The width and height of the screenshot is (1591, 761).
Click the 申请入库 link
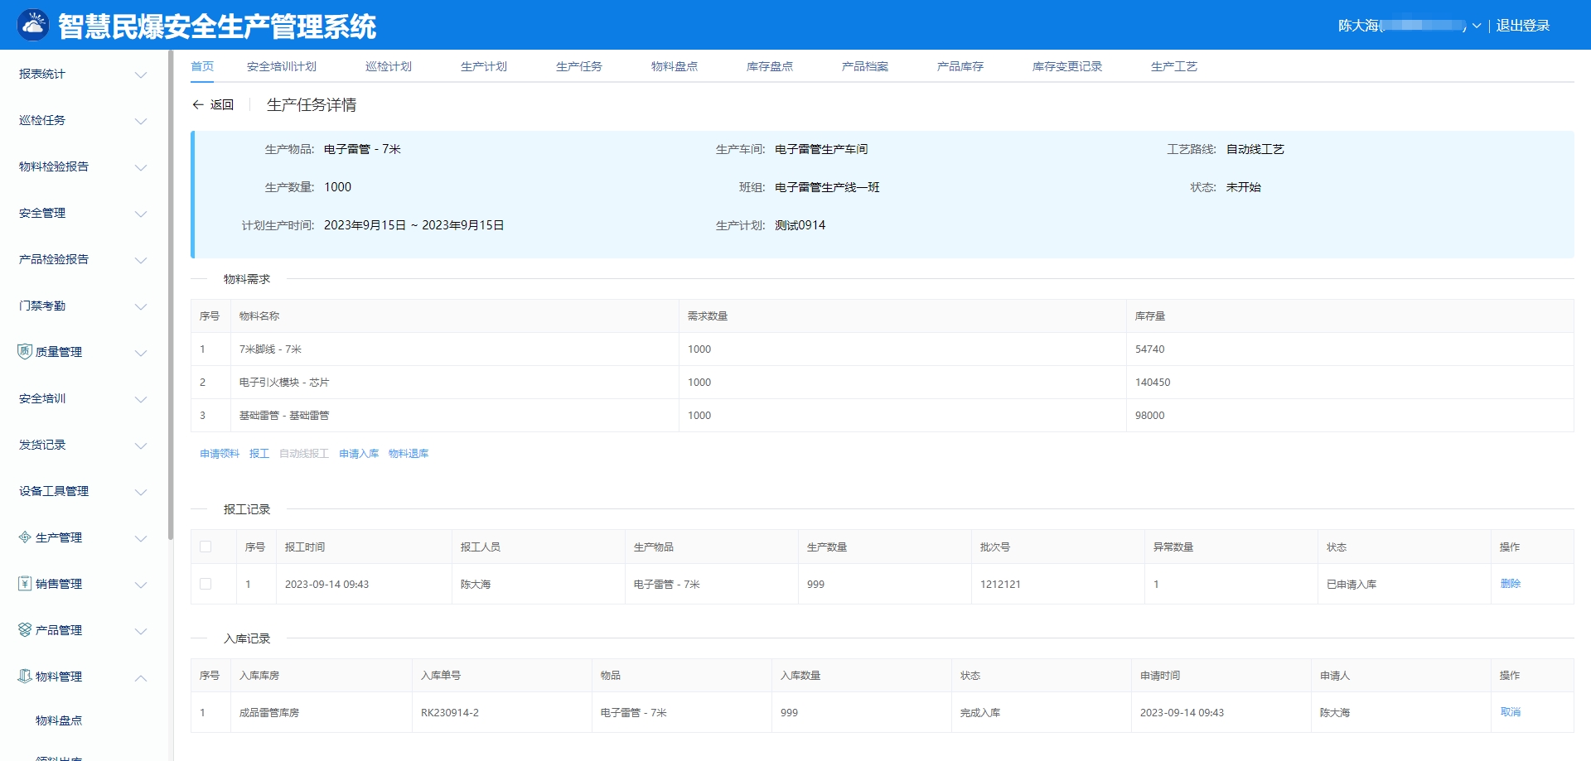359,453
